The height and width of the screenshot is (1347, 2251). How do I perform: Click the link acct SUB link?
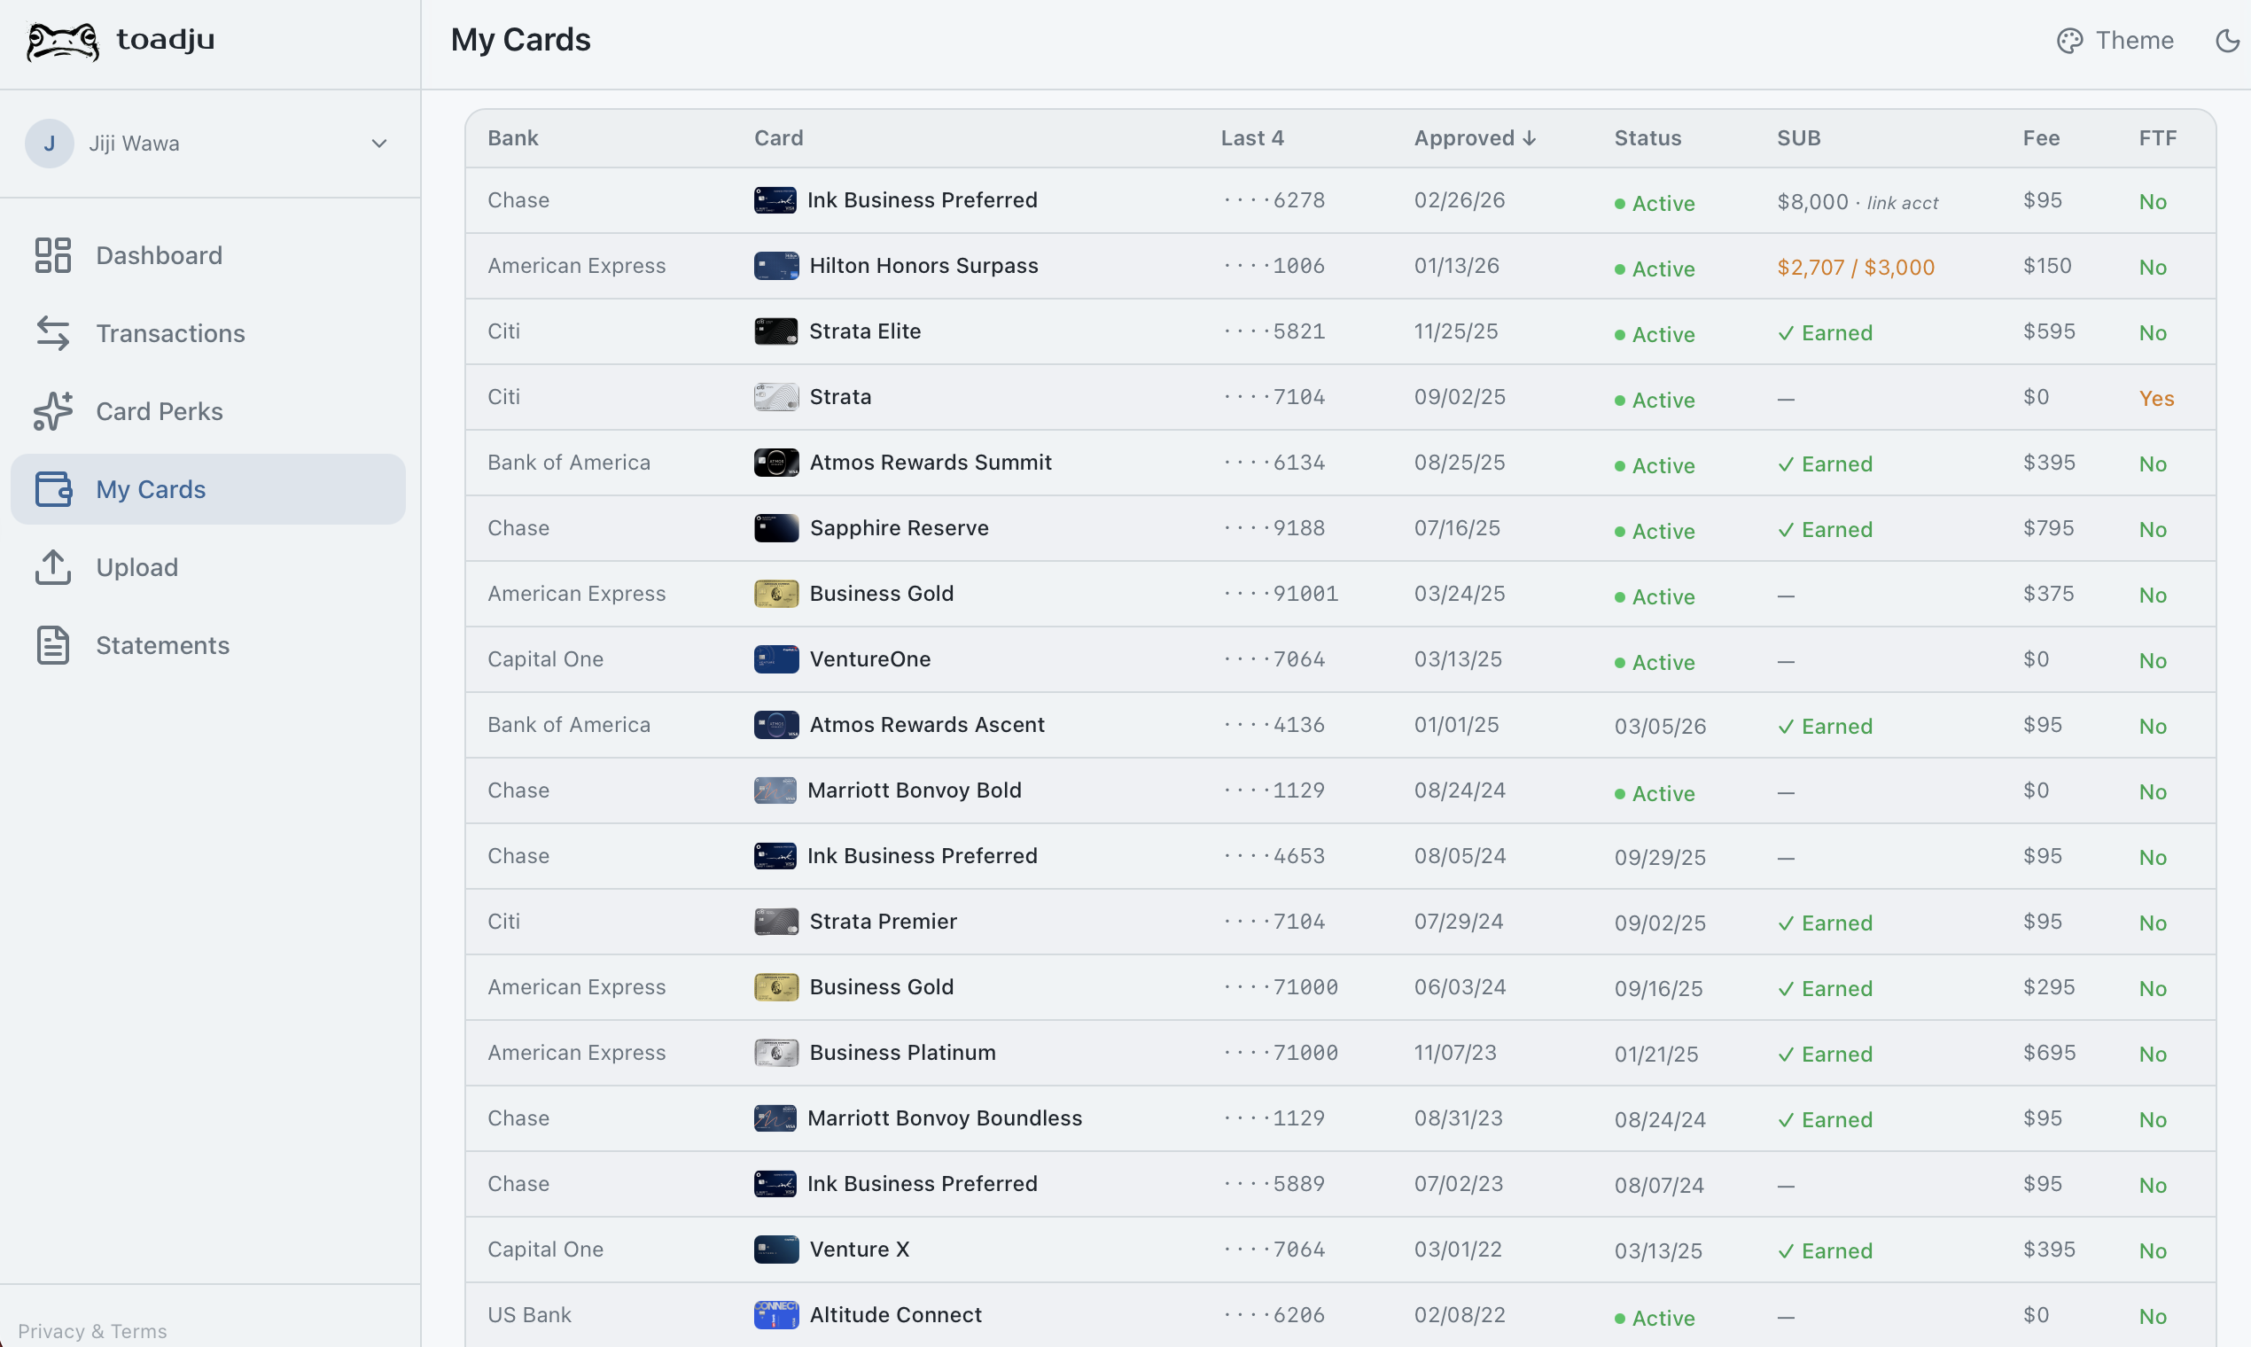pyautogui.click(x=1903, y=203)
